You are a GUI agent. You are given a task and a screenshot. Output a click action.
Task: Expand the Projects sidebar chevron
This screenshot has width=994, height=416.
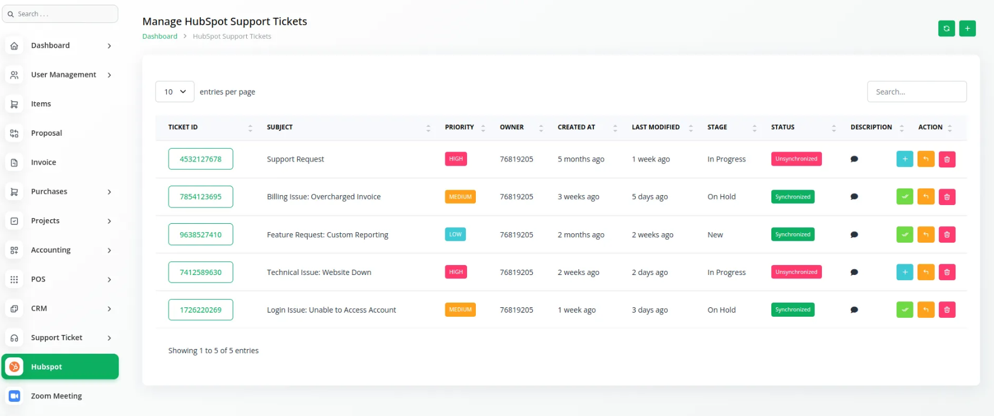pyautogui.click(x=109, y=221)
